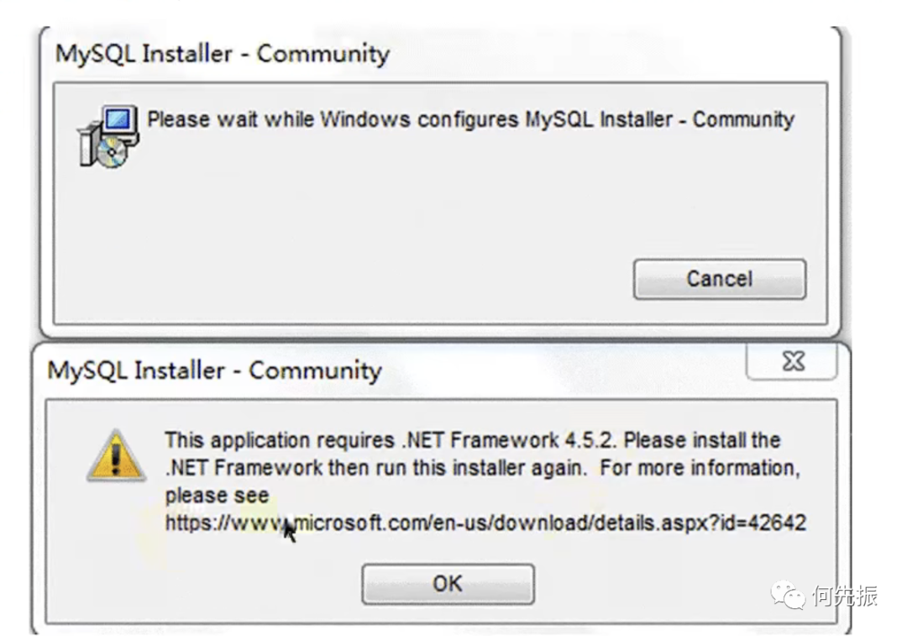This screenshot has width=907, height=636.
Task: Open the microsoft.com download details URL
Action: [485, 523]
